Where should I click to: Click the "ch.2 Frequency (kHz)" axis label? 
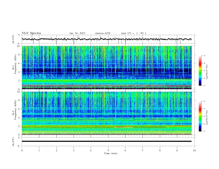point(14,110)
